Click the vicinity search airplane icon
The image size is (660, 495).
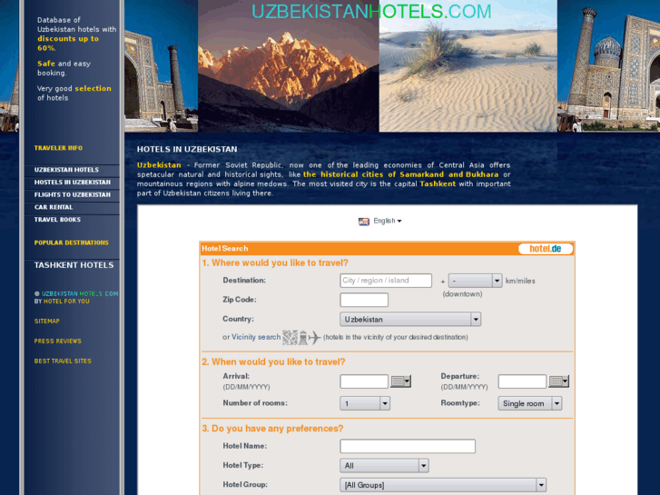click(315, 338)
